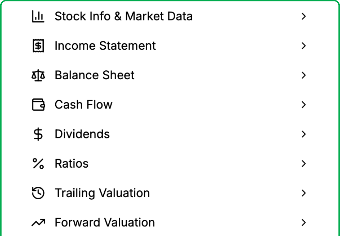This screenshot has height=236, width=340.
Task: Click the history clock icon for Trailing Valuation
Action: tap(38, 193)
